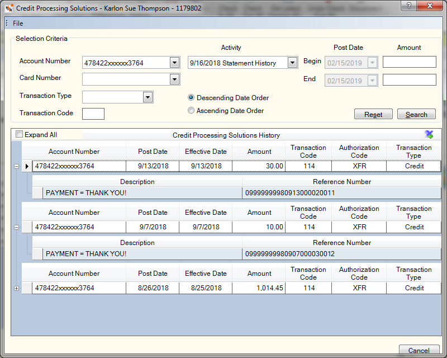Click the toolbar grip handle beside File
The width and height of the screenshot is (447, 358).
point(7,23)
